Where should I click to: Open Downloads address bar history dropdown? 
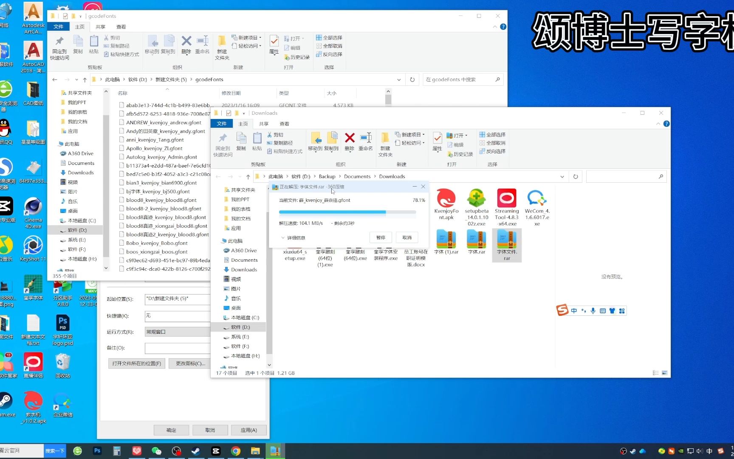click(x=562, y=176)
